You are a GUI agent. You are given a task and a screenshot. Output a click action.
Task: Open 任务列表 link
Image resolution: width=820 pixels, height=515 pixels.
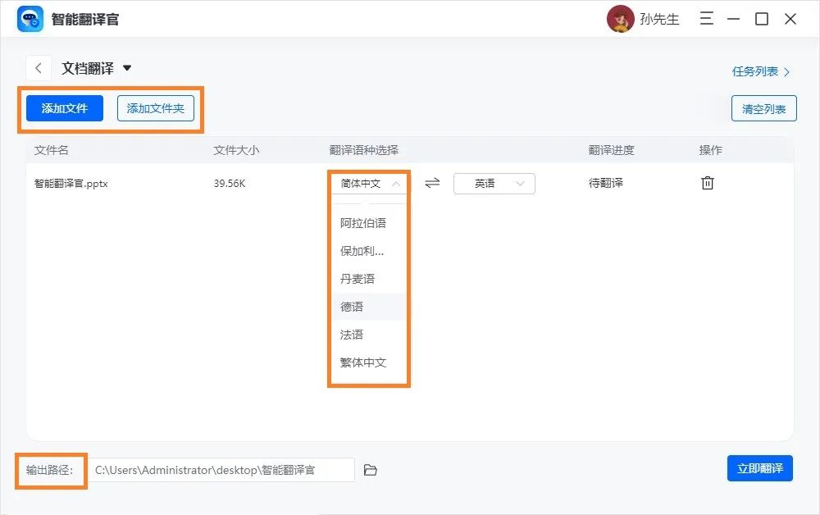(x=756, y=71)
